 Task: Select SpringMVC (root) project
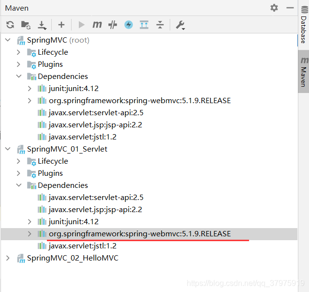pos(58,40)
